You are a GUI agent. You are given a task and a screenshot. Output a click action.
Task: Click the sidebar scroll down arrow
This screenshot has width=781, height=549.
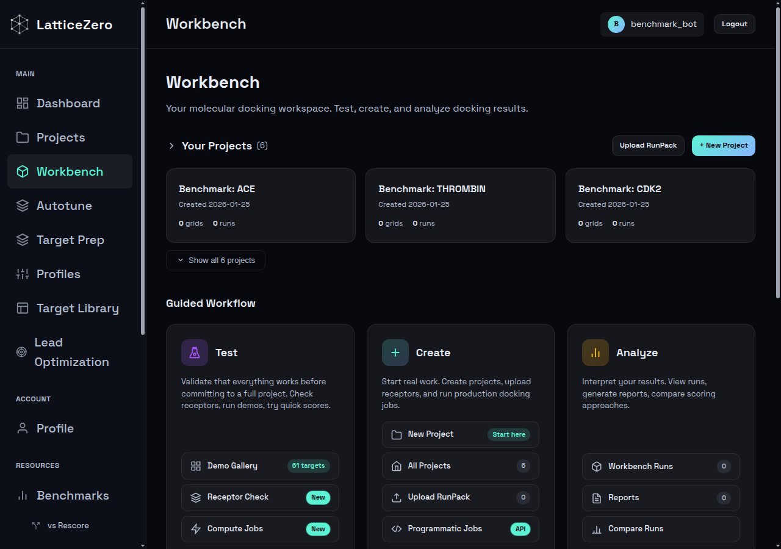pos(143,545)
